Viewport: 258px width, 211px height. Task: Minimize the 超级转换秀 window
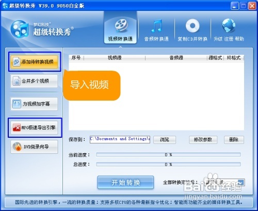coord(234,6)
